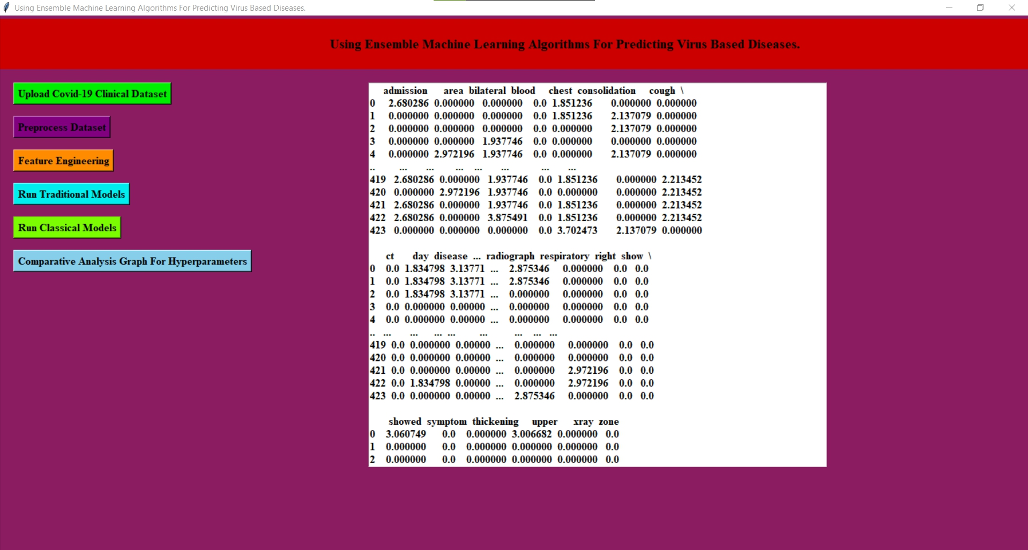Click the admission column header
The image size is (1028, 550).
coord(405,91)
